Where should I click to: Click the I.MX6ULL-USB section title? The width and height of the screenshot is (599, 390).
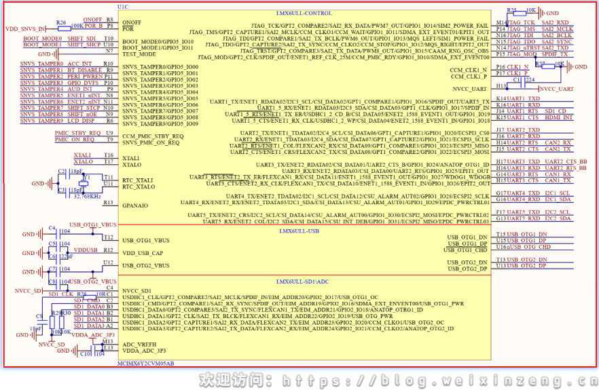pos(299,231)
